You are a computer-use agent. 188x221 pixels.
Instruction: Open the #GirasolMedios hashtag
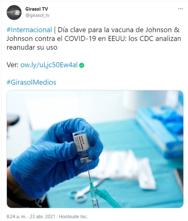click(x=31, y=82)
